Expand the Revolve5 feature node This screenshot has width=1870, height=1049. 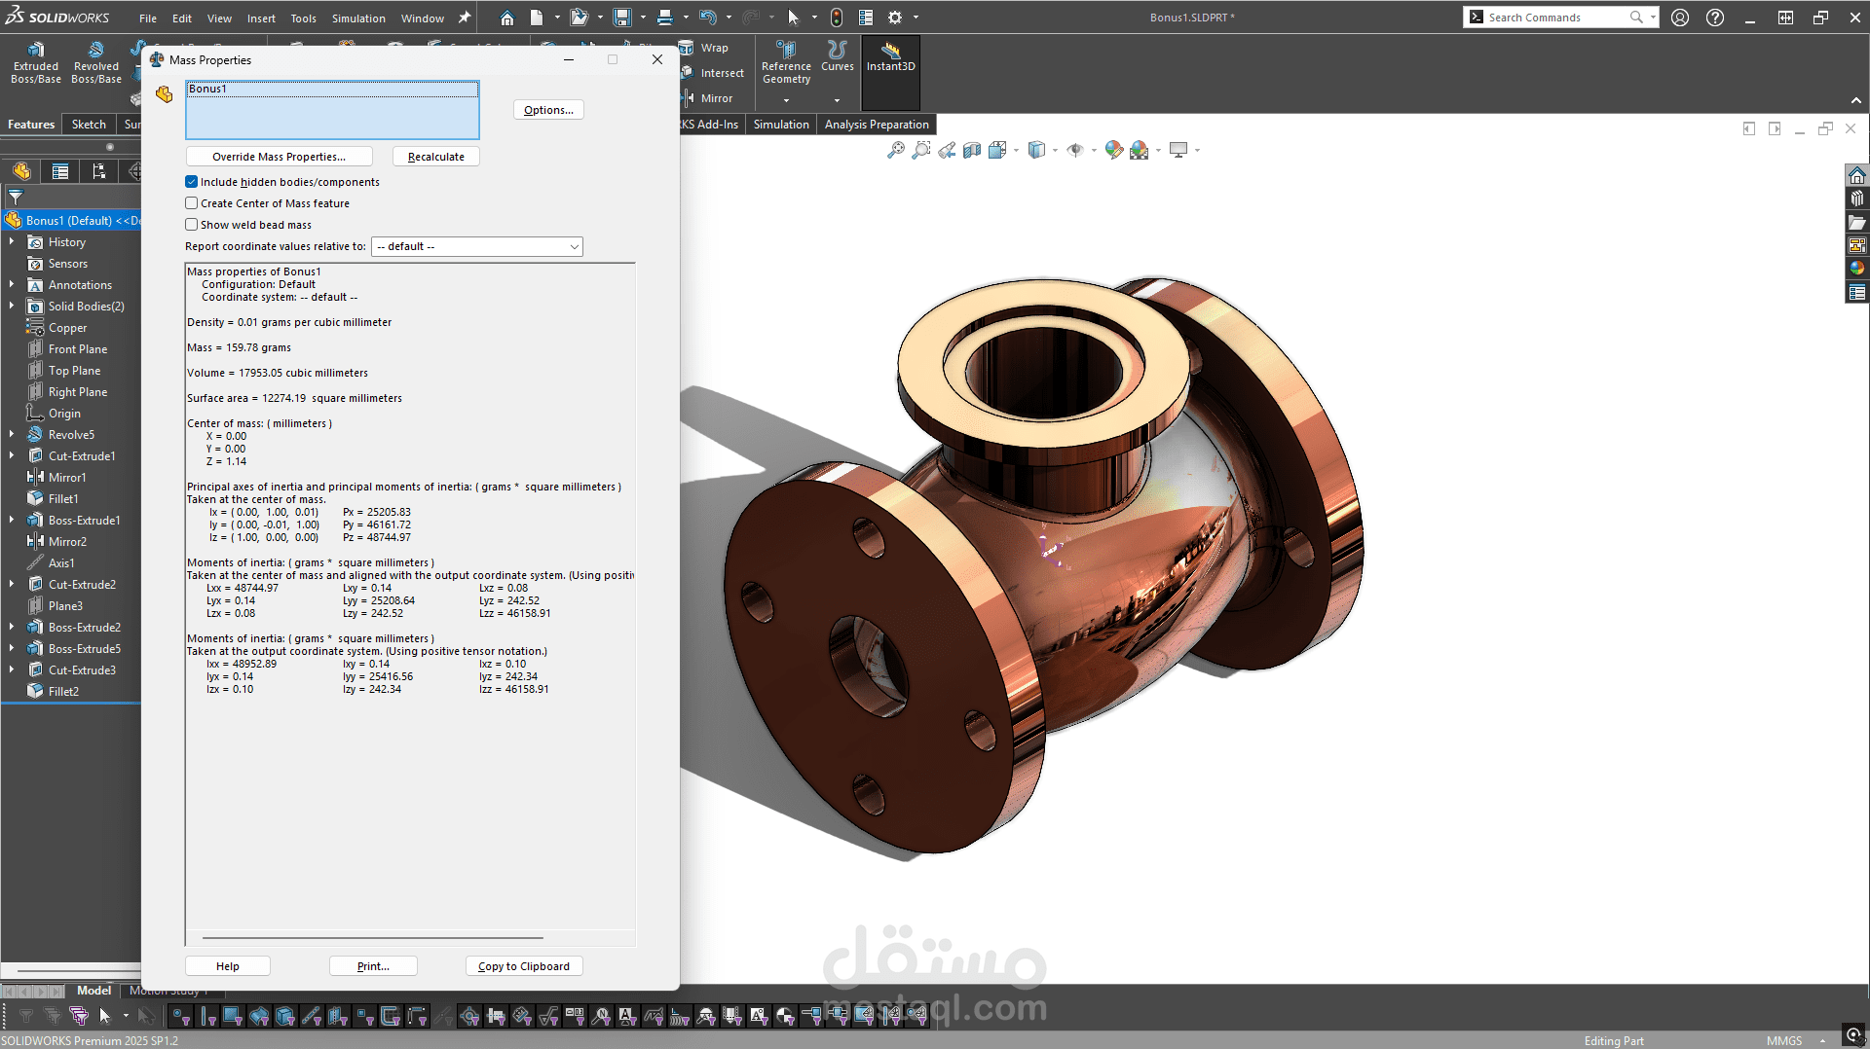pos(12,435)
